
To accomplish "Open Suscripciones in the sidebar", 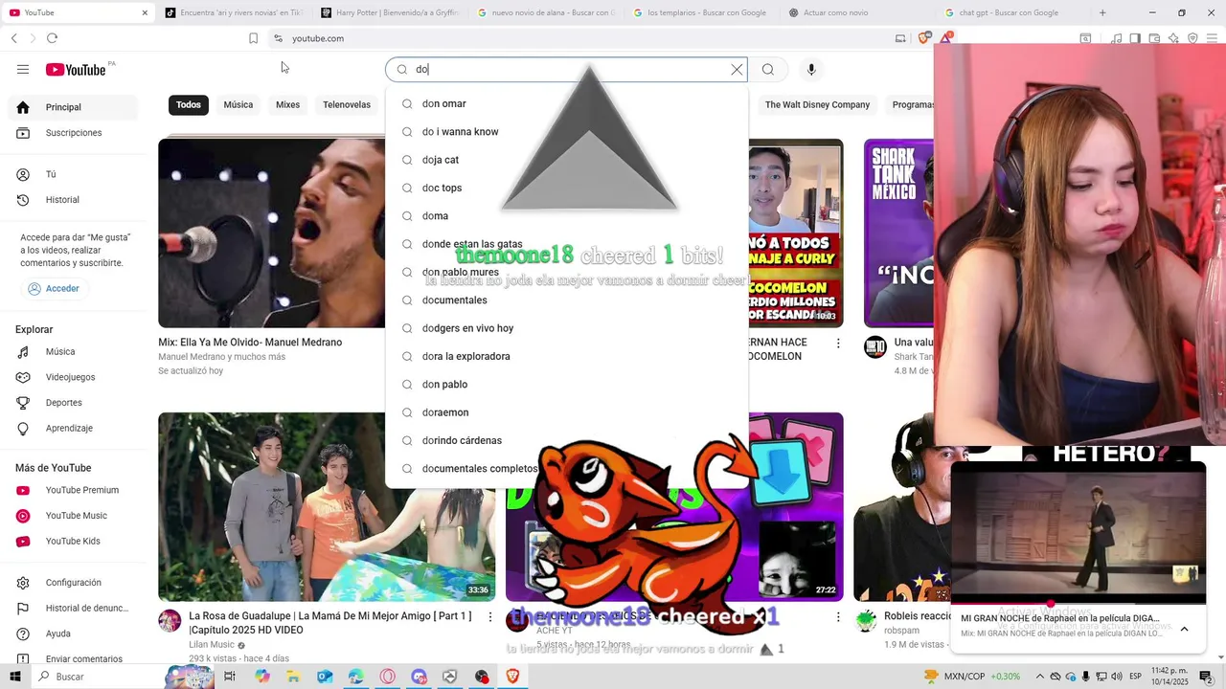I will 75,133.
